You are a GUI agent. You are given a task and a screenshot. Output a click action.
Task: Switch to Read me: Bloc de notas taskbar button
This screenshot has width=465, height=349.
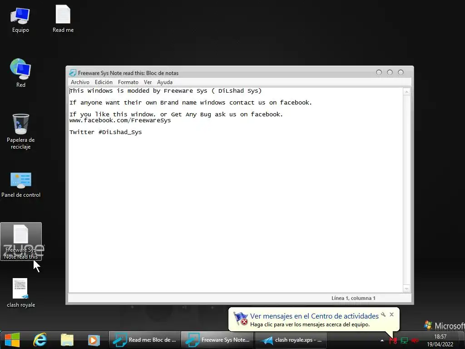145,340
